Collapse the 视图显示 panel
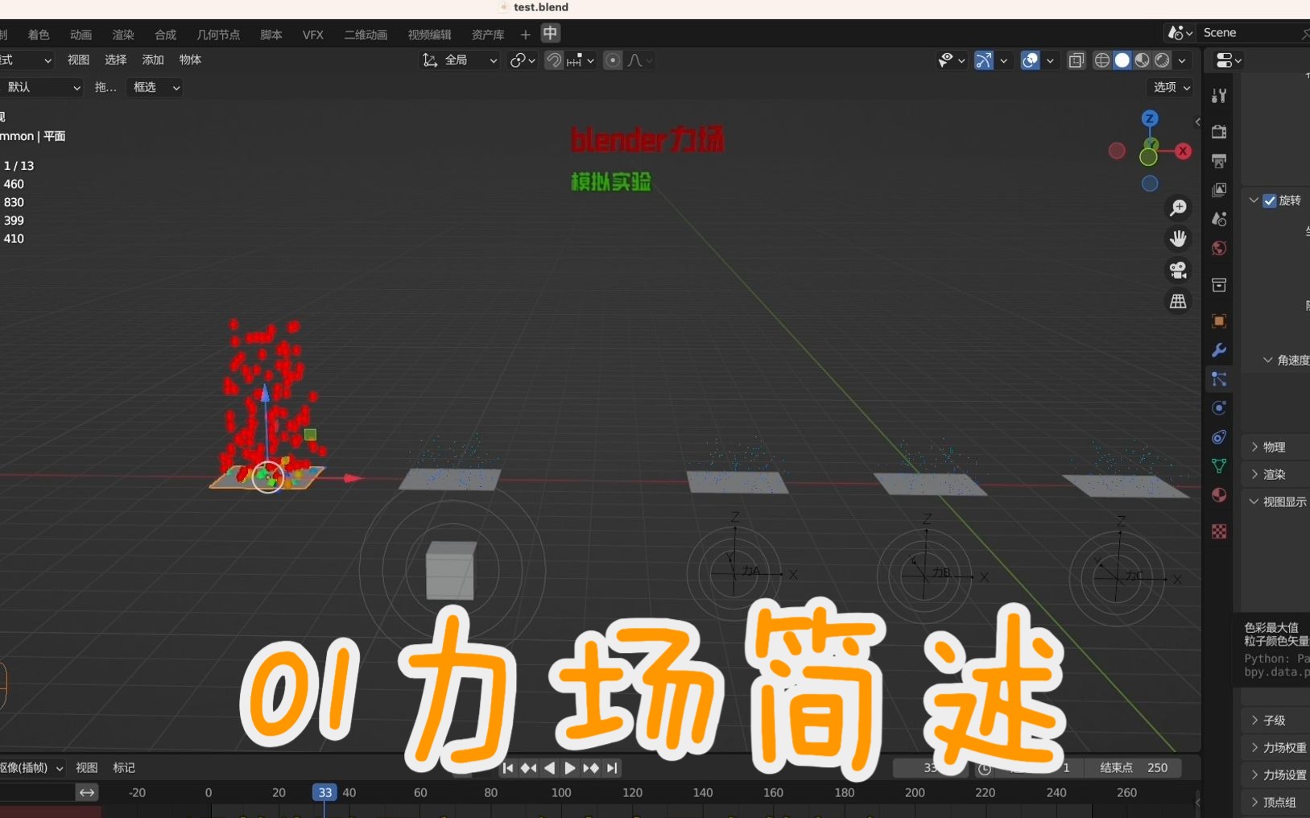This screenshot has height=818, width=1310. click(x=1279, y=502)
